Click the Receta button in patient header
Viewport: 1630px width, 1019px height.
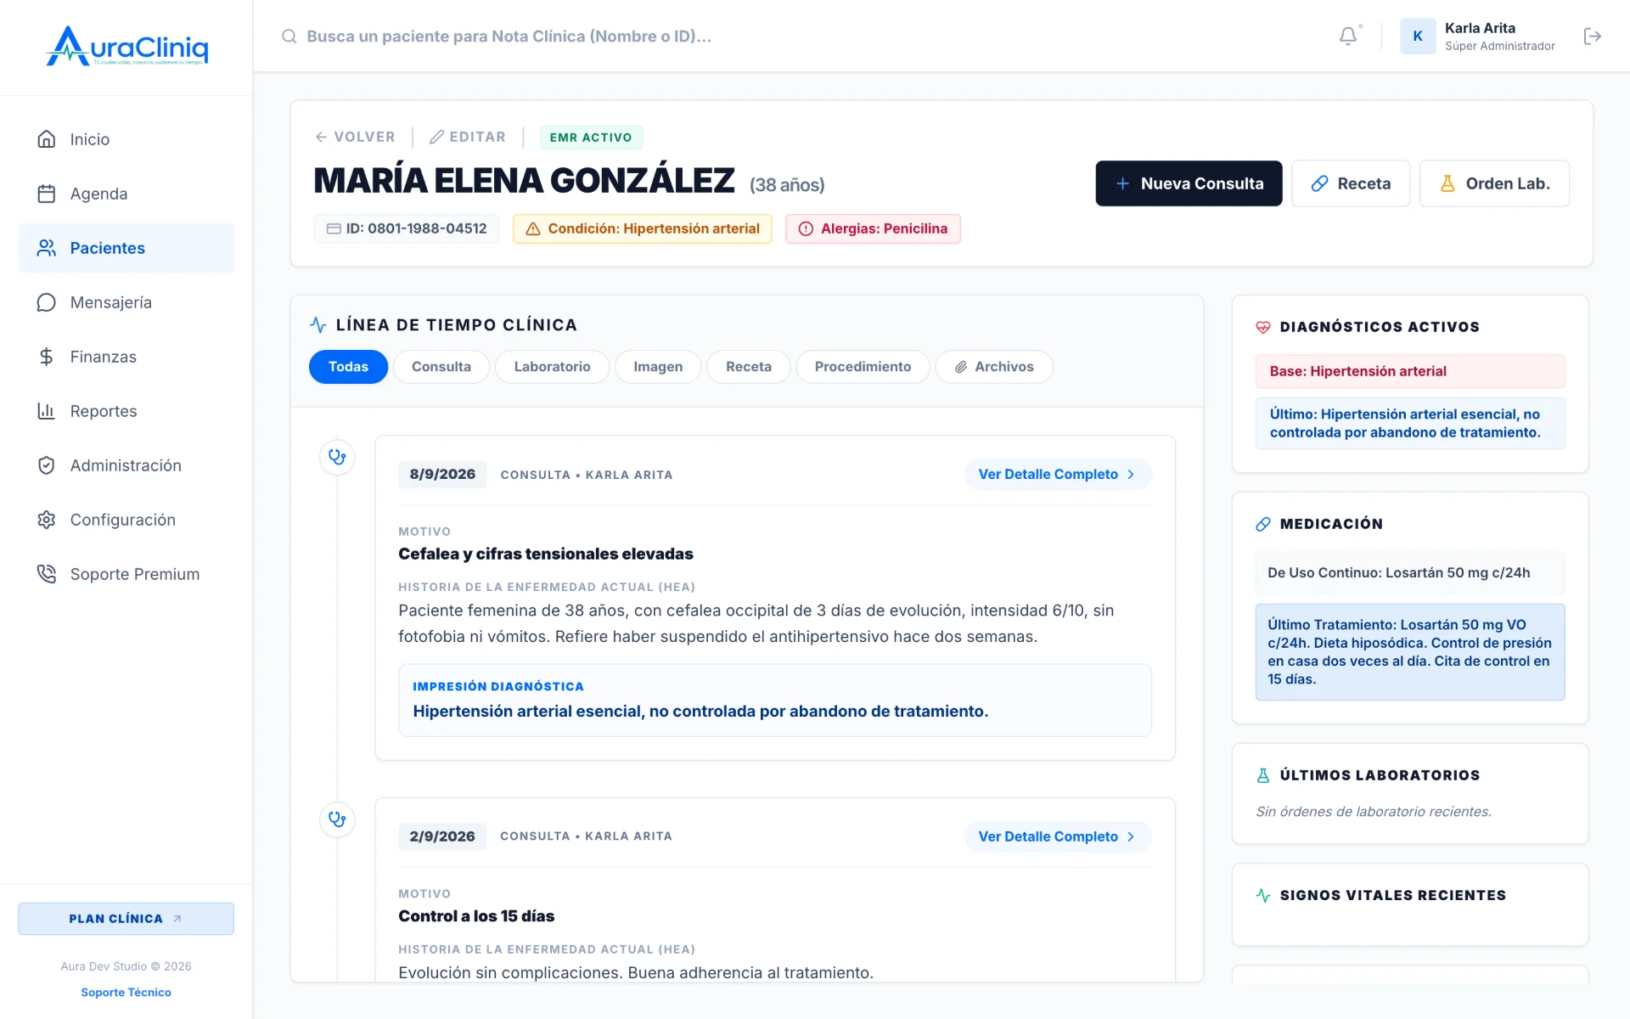click(1351, 183)
